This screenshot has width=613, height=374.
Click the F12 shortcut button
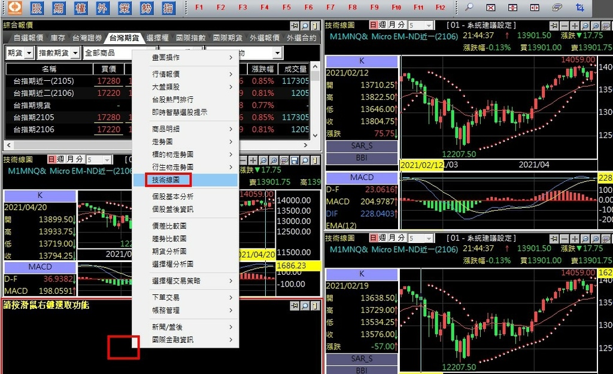click(x=440, y=7)
